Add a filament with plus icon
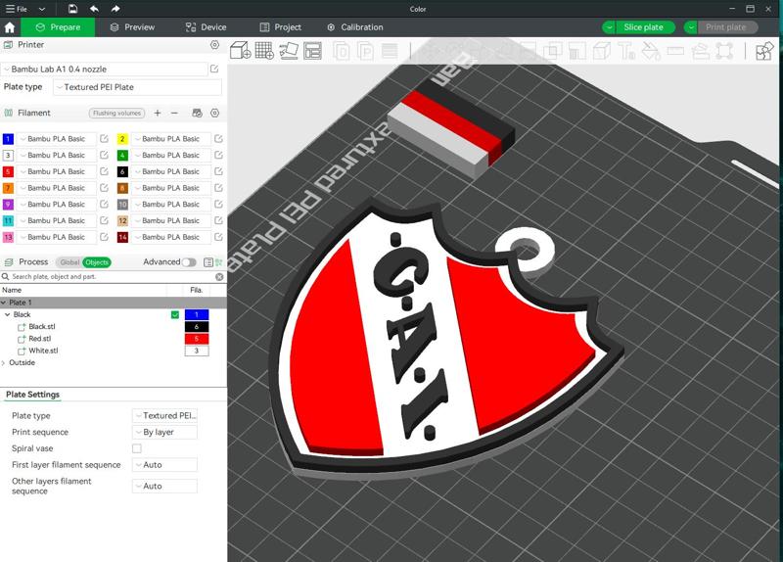Image resolution: width=783 pixels, height=562 pixels. [x=158, y=113]
